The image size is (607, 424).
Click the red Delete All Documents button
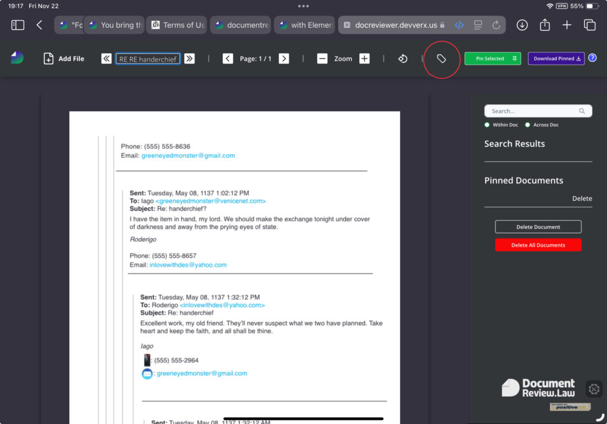tap(538, 245)
